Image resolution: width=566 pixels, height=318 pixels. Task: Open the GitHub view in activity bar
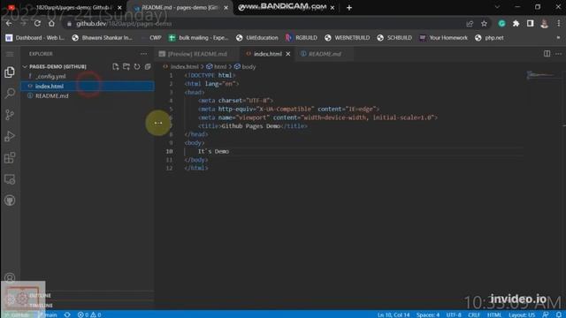10,201
